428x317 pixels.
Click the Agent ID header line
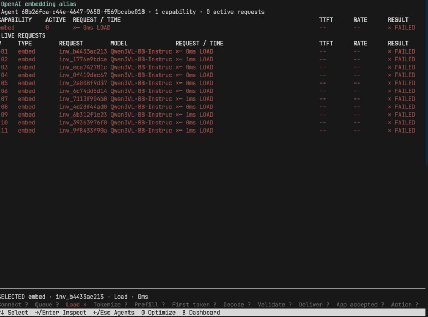tap(132, 12)
